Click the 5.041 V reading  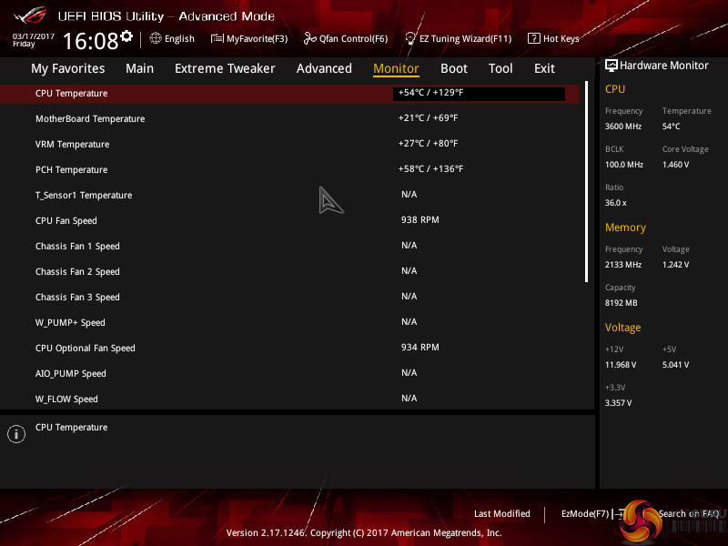pyautogui.click(x=675, y=365)
